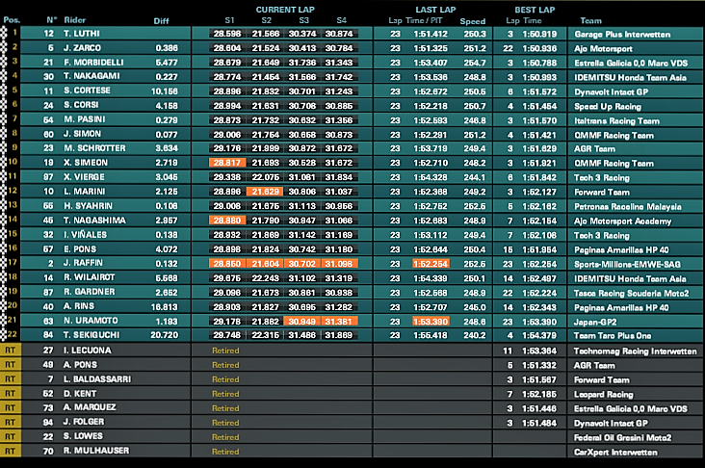The image size is (705, 468).
Task: Click the checkered flag icon at position 22
Action: pos(4,335)
